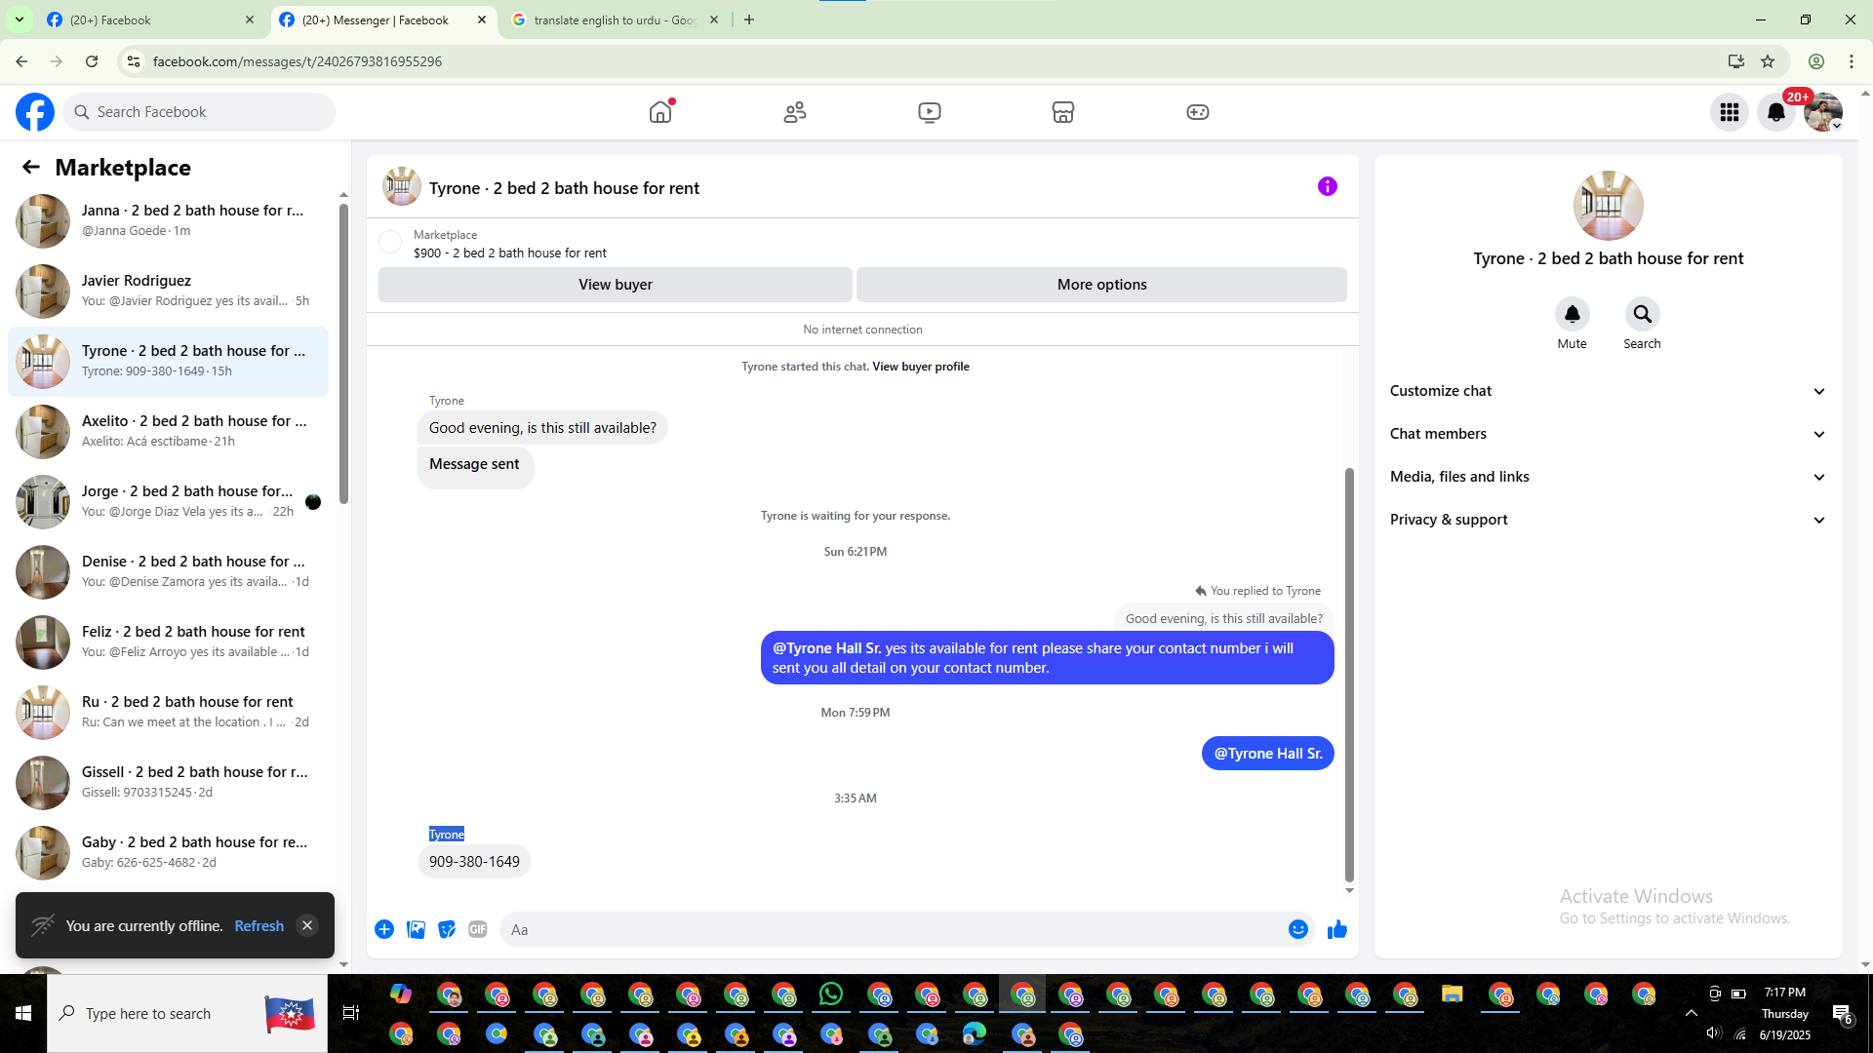Screen dimensions: 1873x1053
Task: Click the Refresh link in offline notice
Action: coord(259,926)
